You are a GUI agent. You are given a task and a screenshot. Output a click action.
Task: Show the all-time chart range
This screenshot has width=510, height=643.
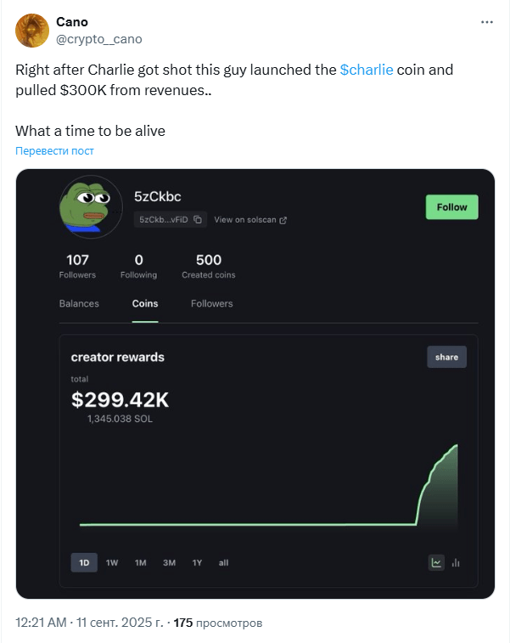223,562
